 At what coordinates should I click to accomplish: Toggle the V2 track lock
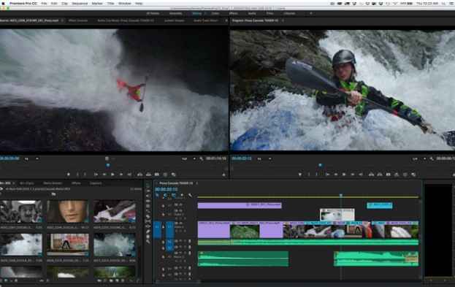pyautogui.click(x=163, y=215)
